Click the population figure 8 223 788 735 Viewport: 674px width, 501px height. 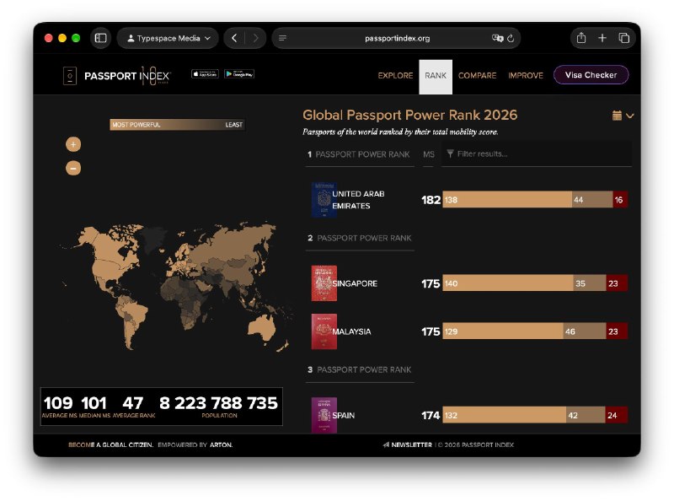[218, 403]
